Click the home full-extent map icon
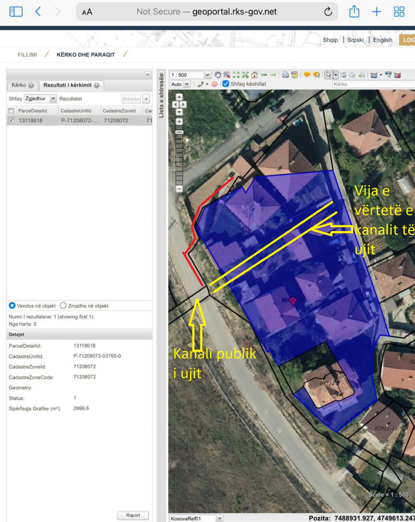The width and height of the screenshot is (415, 522). pos(254,75)
